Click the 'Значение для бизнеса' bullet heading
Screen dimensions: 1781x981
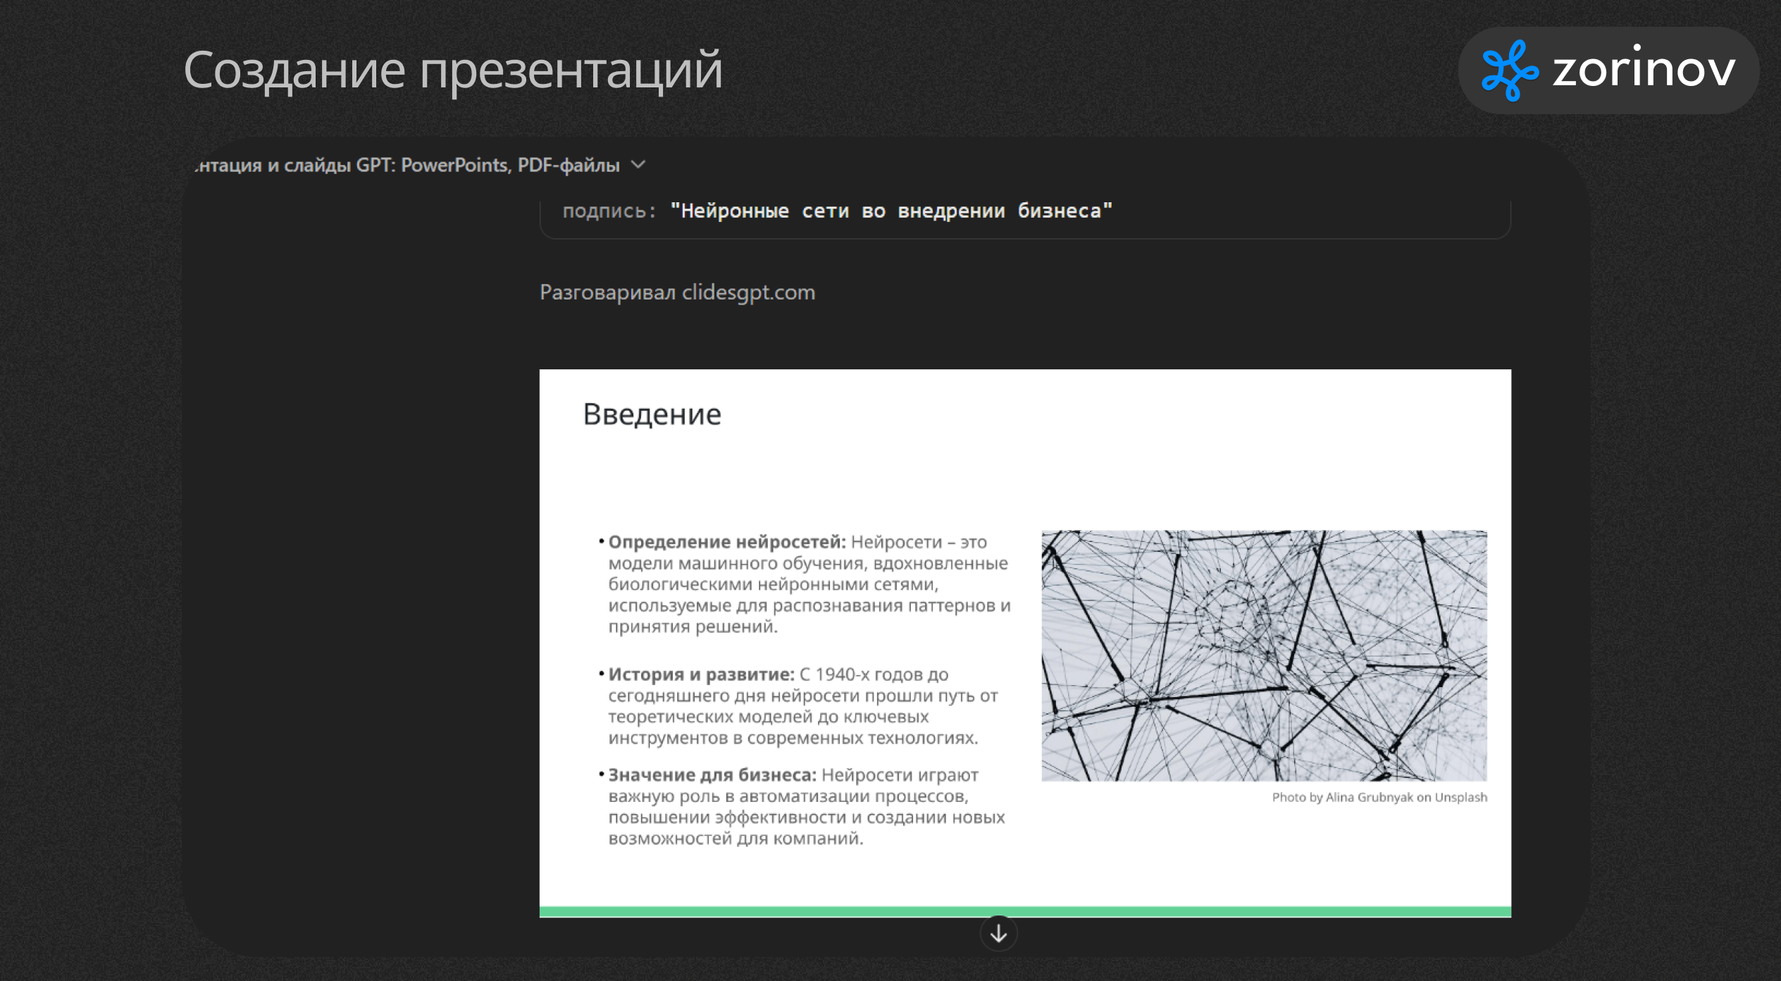tap(712, 775)
